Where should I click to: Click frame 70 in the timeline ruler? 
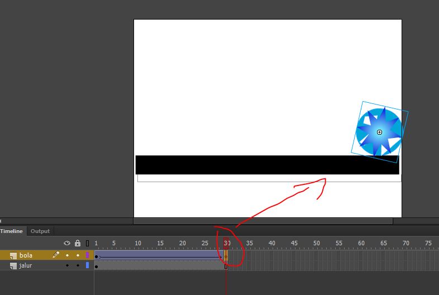point(405,243)
